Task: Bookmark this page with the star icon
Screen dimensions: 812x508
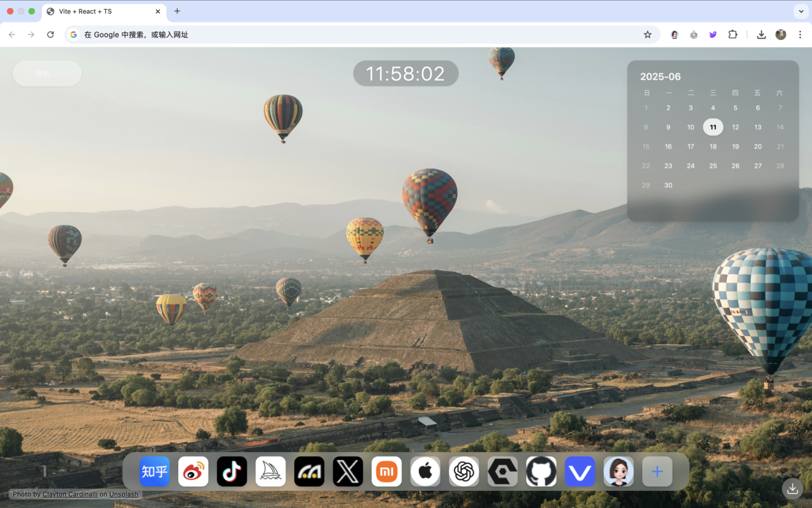Action: pyautogui.click(x=648, y=35)
